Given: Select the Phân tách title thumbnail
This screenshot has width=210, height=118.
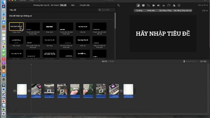Looking at the screenshot, I should [x=50, y=27].
